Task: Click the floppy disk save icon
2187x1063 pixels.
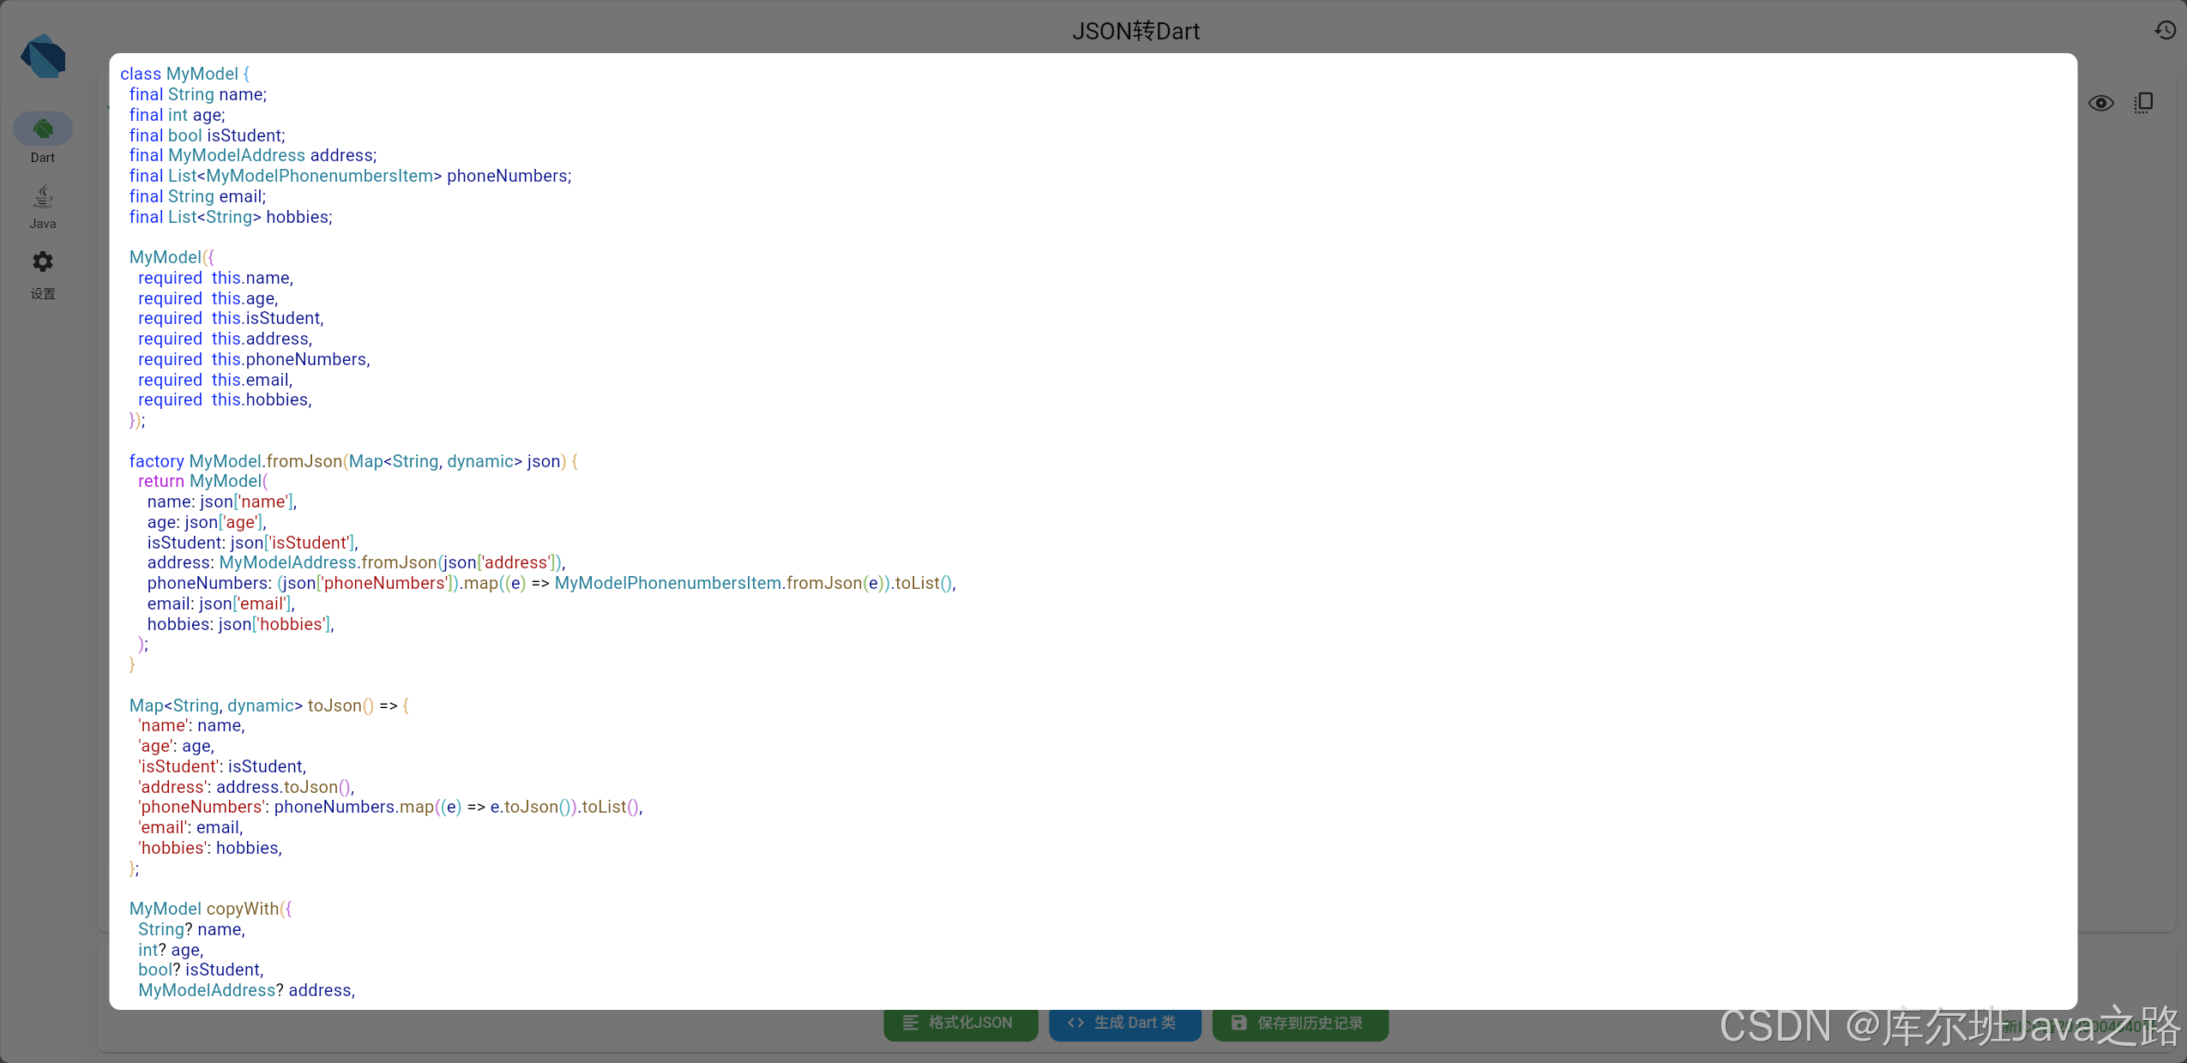Action: point(1238,1023)
